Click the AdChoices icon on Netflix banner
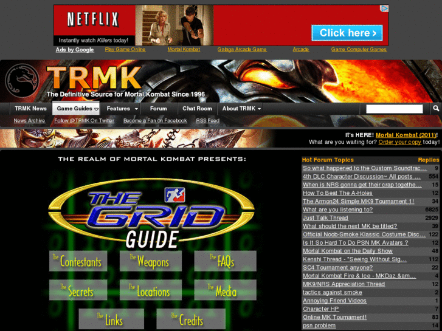This screenshot has height=331, width=442. [x=384, y=9]
